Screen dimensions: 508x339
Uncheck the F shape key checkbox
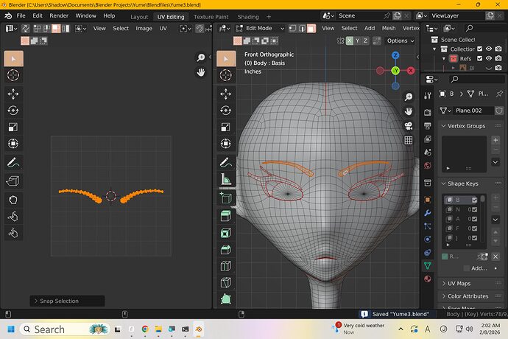point(474,228)
